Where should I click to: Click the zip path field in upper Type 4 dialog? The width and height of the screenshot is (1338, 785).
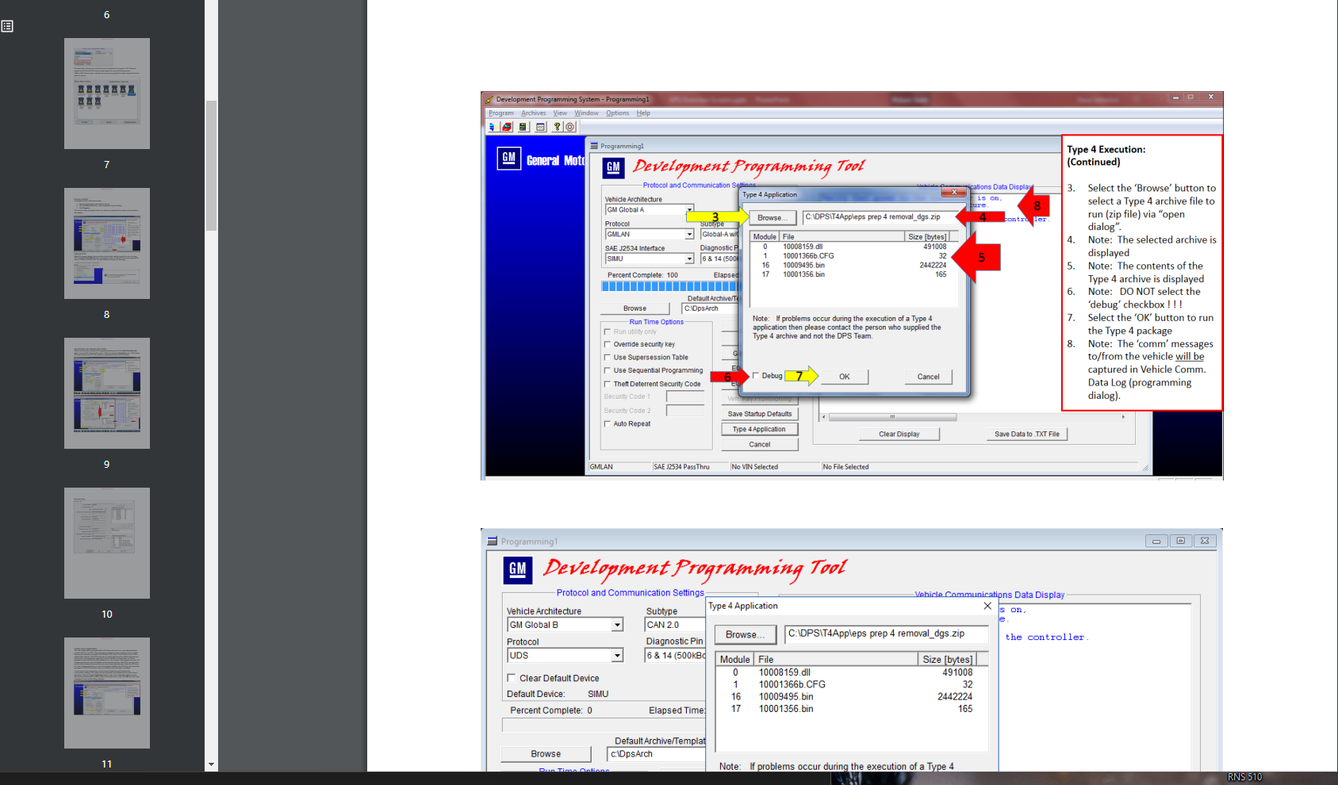[879, 217]
